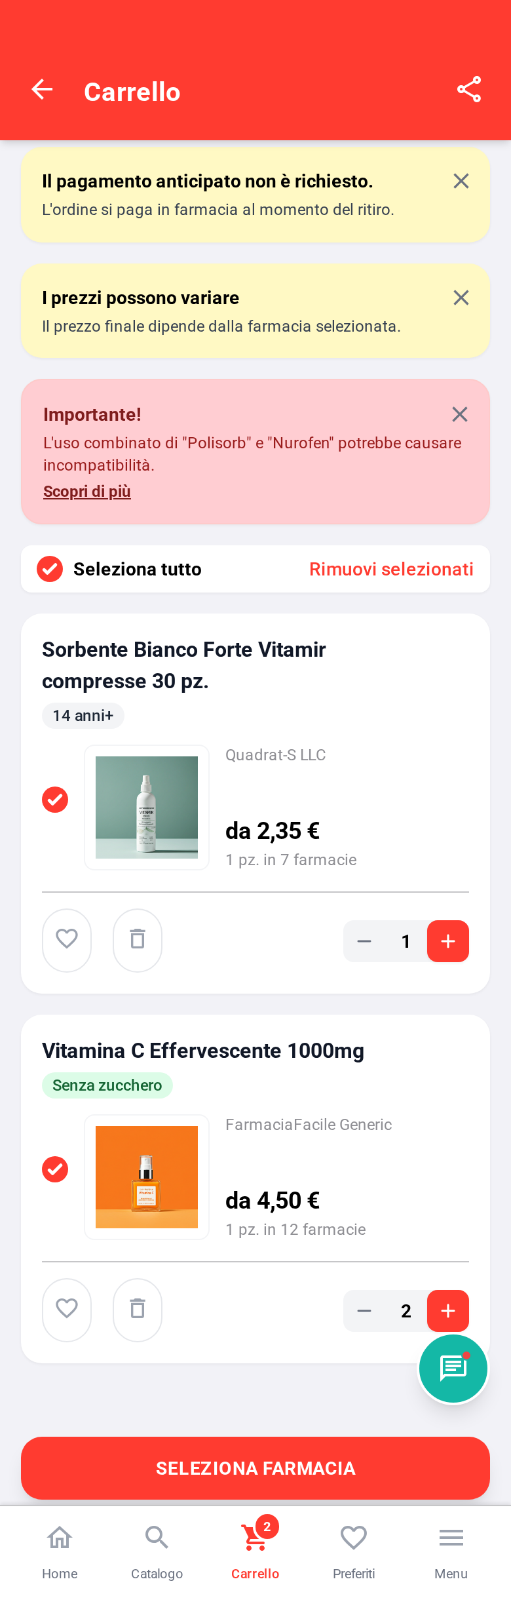Image resolution: width=511 pixels, height=1615 pixels.
Task: Remove Sorbente Bianco Forte with trash icon
Action: click(x=137, y=941)
